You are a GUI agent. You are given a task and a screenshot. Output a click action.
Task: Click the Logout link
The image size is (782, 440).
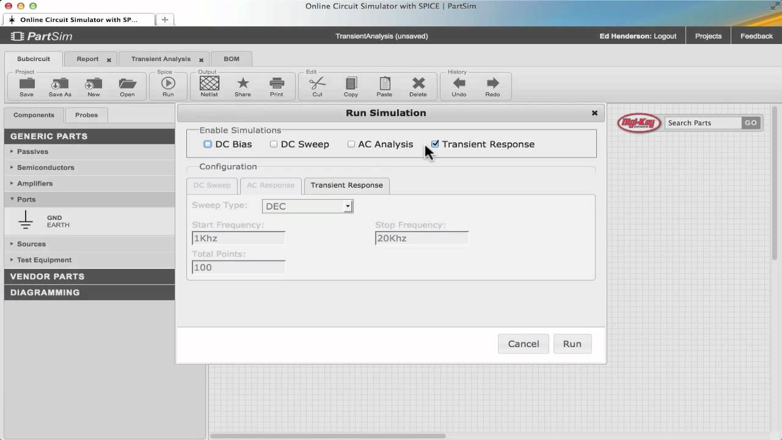point(665,36)
